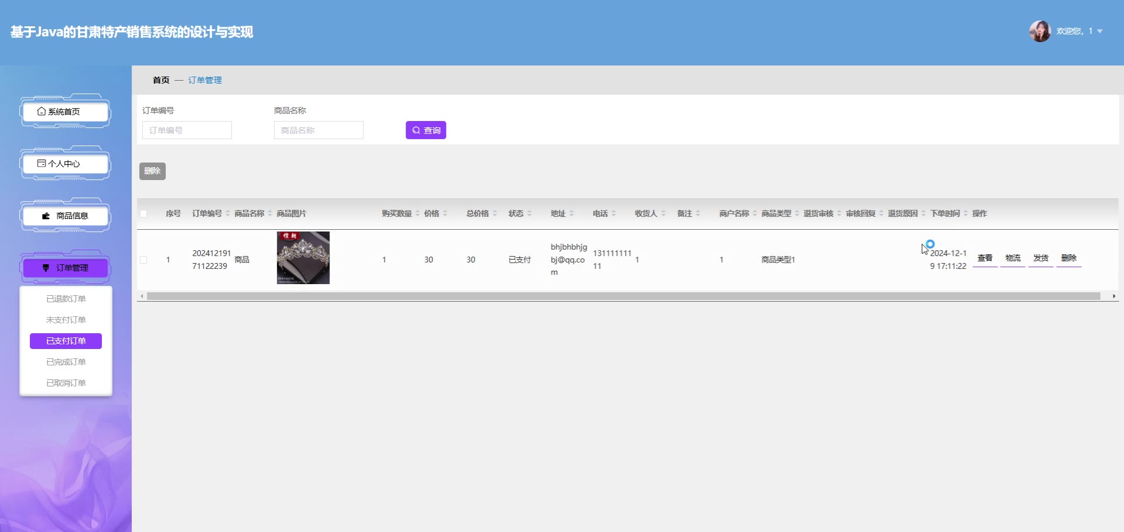
Task: Click the gray 删除 batch delete button
Action: coord(152,171)
